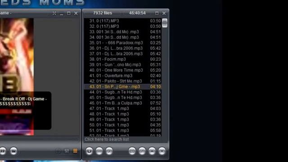Click the 'Break It Off - Dj Game' track title overlay
The width and height of the screenshot is (288, 162).
click(x=23, y=99)
